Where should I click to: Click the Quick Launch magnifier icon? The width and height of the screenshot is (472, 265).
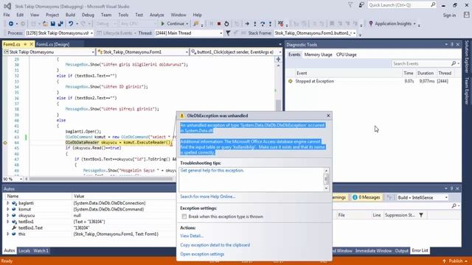[433, 5]
